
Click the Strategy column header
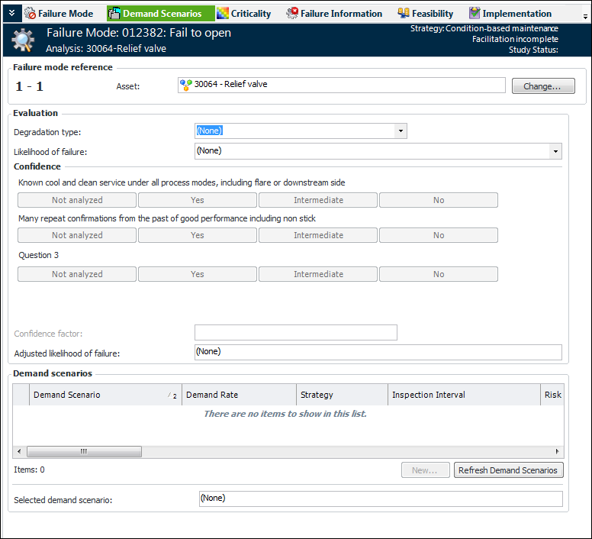tap(342, 395)
